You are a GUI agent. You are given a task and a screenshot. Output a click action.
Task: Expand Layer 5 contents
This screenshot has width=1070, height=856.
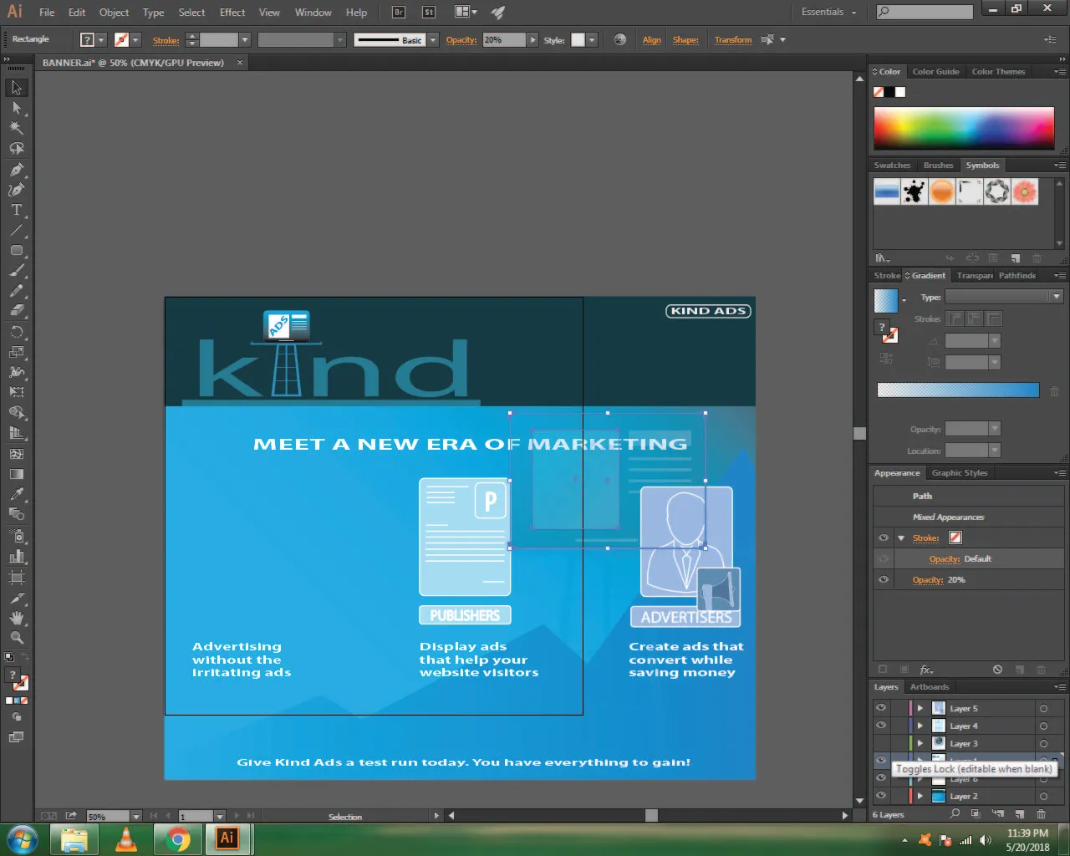(x=920, y=708)
